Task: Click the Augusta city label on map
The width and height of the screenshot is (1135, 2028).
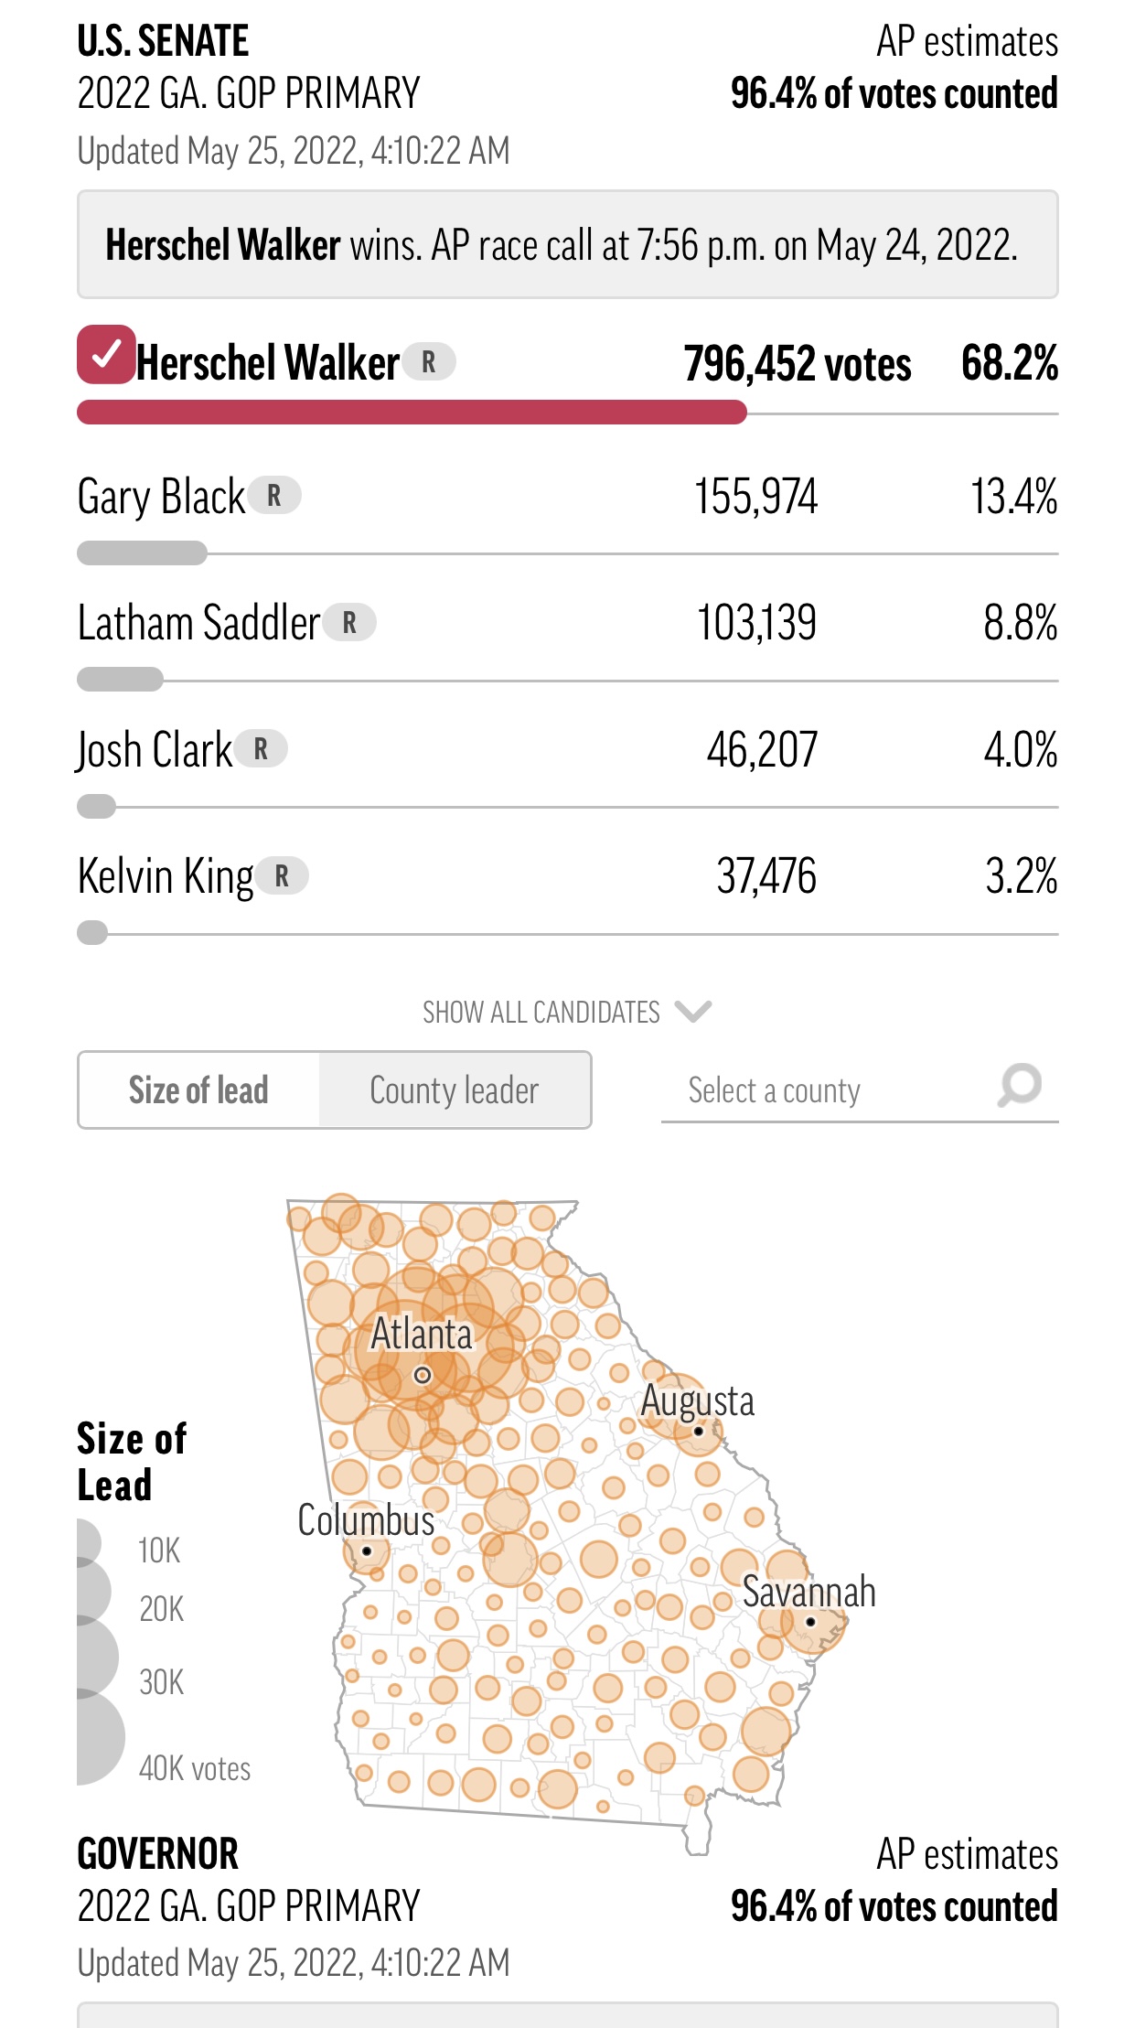Action: 698,1401
